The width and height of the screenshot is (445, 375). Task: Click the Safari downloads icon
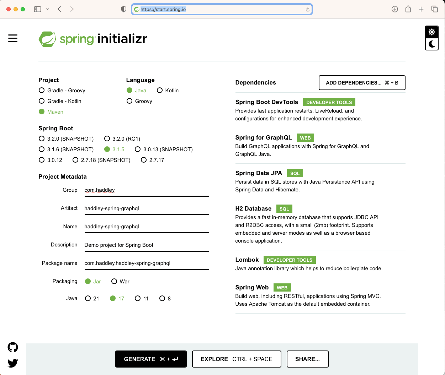395,9
